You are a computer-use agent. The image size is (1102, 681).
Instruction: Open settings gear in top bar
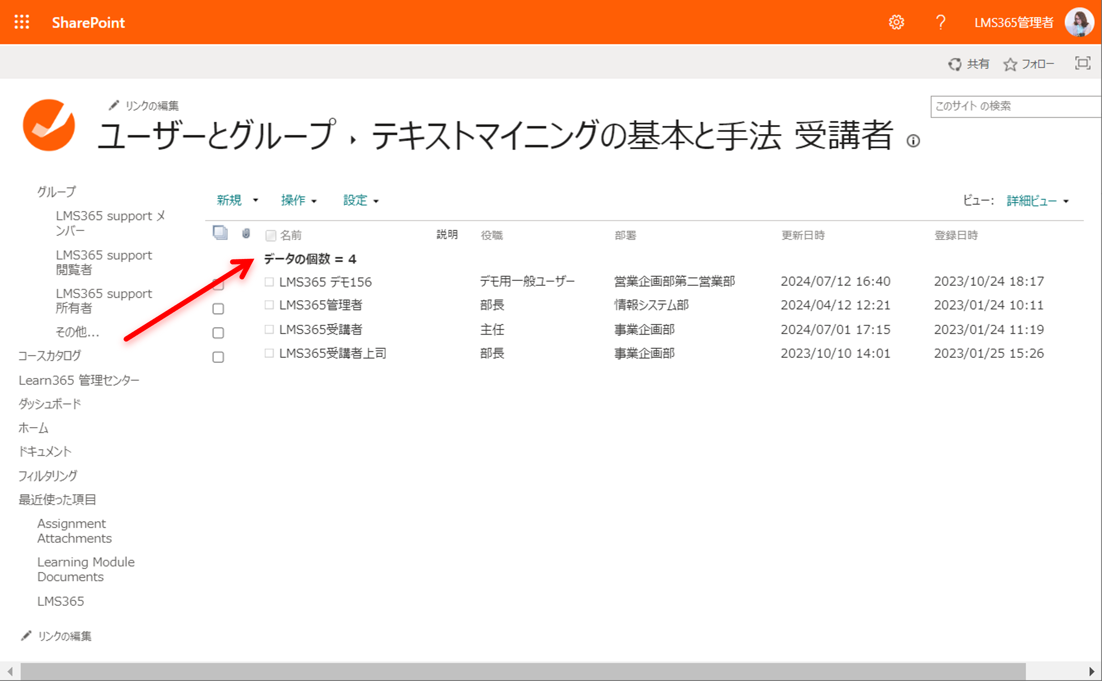(x=896, y=22)
